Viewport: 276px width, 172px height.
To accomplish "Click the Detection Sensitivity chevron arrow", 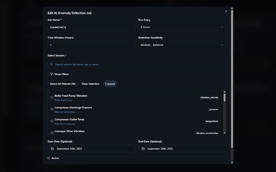I will [x=222, y=45].
